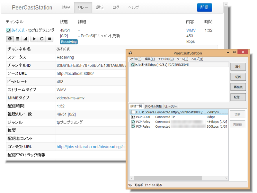The width and height of the screenshot is (257, 193).
Task: Click the ジャンル value tpプログラミング
Action: (x=70, y=122)
